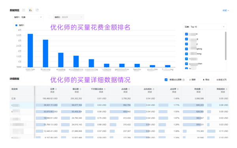Image resolution: width=237 pixels, height=148 pixels.
Task: Click the 24,790,340 impressions cell
Action: point(77,118)
